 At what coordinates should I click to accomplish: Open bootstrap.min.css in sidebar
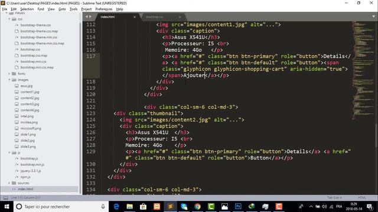click(33, 61)
